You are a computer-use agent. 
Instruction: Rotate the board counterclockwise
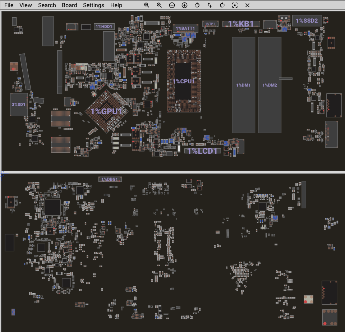[197, 5]
